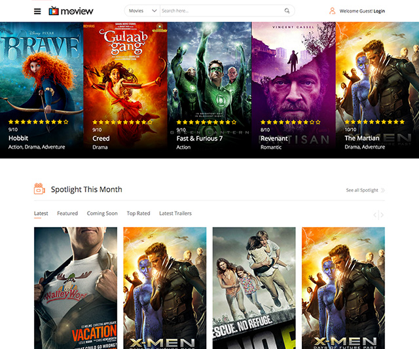Open the Movies category dropdown

143,10
